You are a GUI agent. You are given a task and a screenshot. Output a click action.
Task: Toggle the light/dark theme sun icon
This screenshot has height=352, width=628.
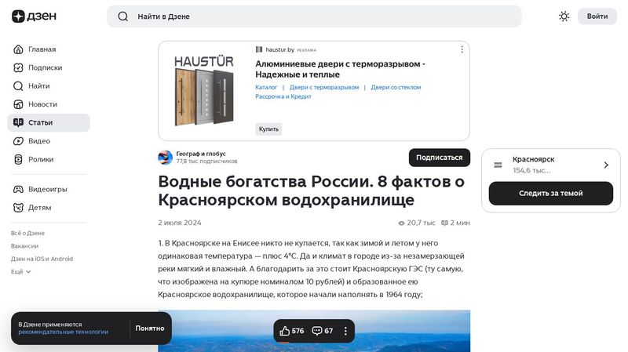tap(564, 16)
